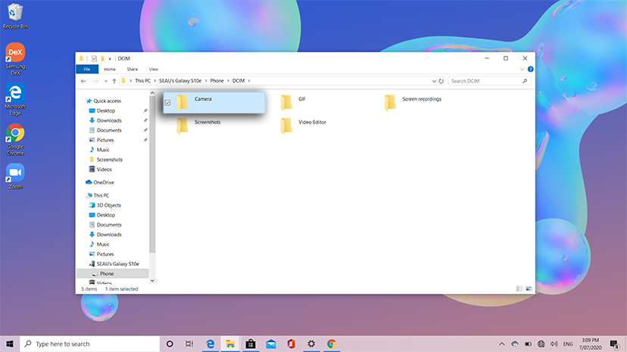The width and height of the screenshot is (627, 352).
Task: Launch Chrome from taskbar
Action: tap(332, 344)
